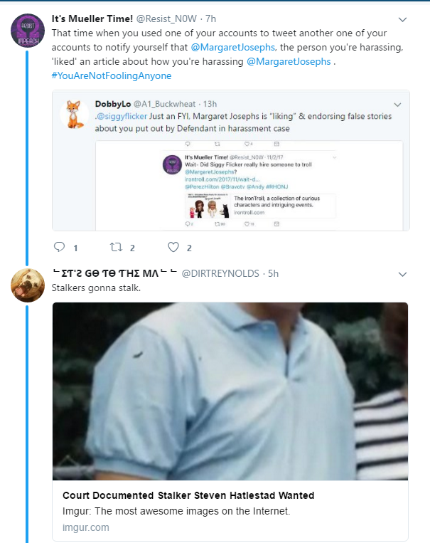
Task: Open the DIRTREYNOLDS dog avatar
Action: (x=27, y=286)
